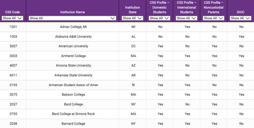Open the Noncustodial Parents Show All filter
The image size is (254, 128).
pos(213,18)
